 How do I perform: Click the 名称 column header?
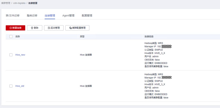point(17,37)
